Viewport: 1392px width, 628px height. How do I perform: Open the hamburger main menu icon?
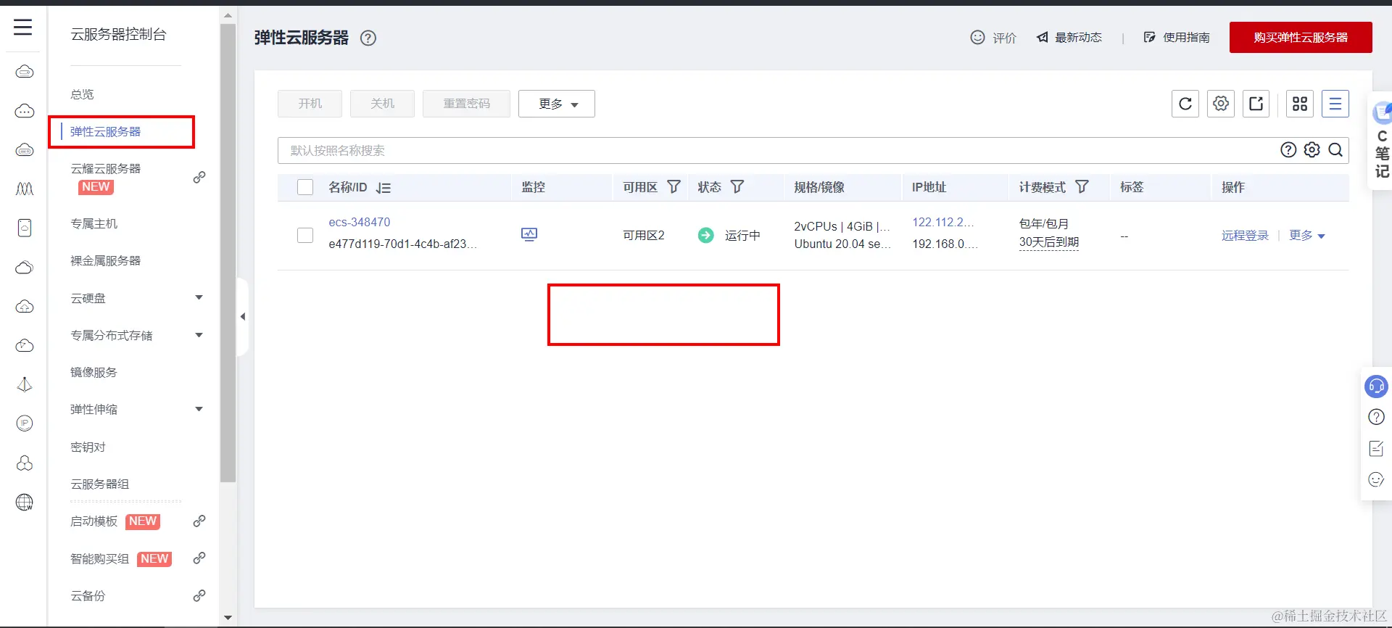pos(23,28)
